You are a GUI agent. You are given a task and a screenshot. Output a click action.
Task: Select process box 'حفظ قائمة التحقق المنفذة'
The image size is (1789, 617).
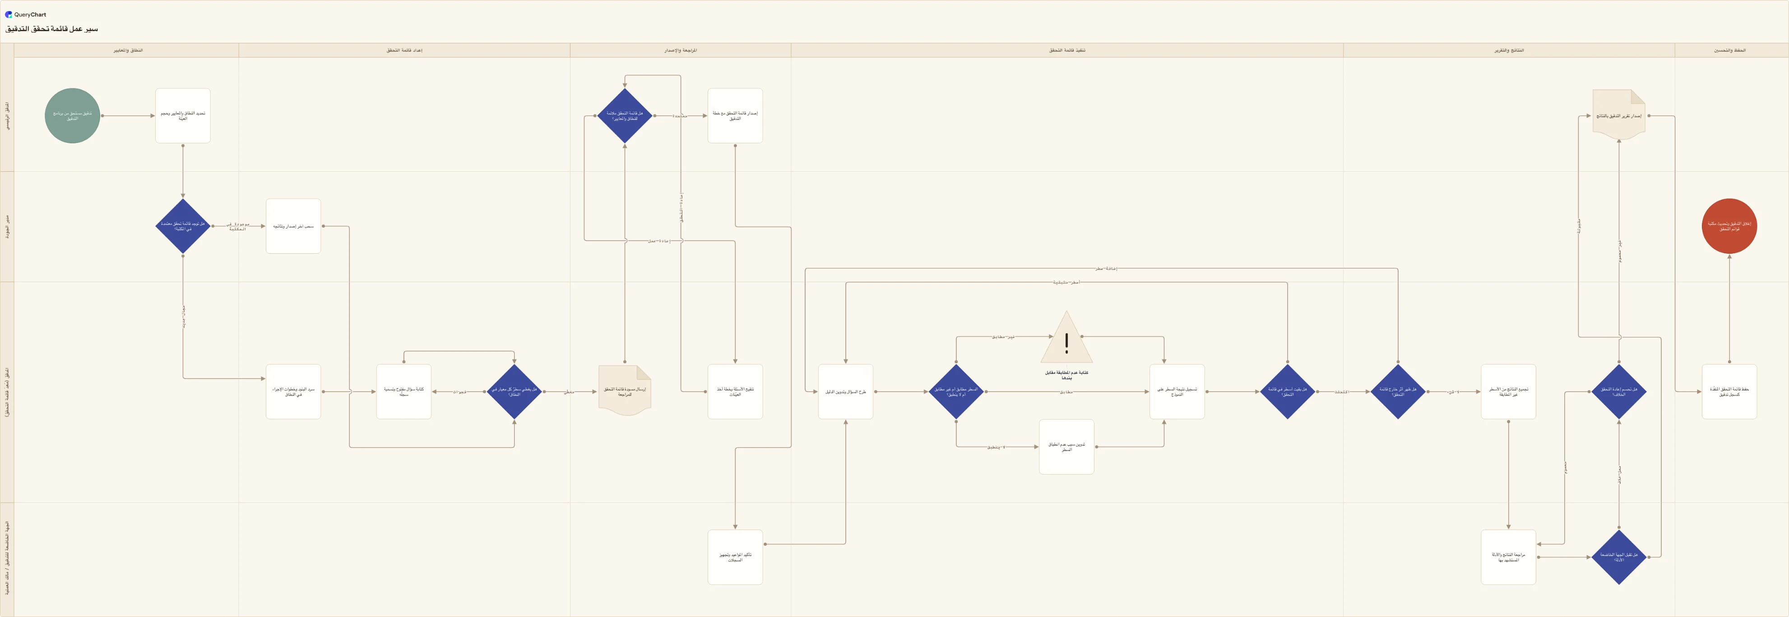click(x=1729, y=392)
